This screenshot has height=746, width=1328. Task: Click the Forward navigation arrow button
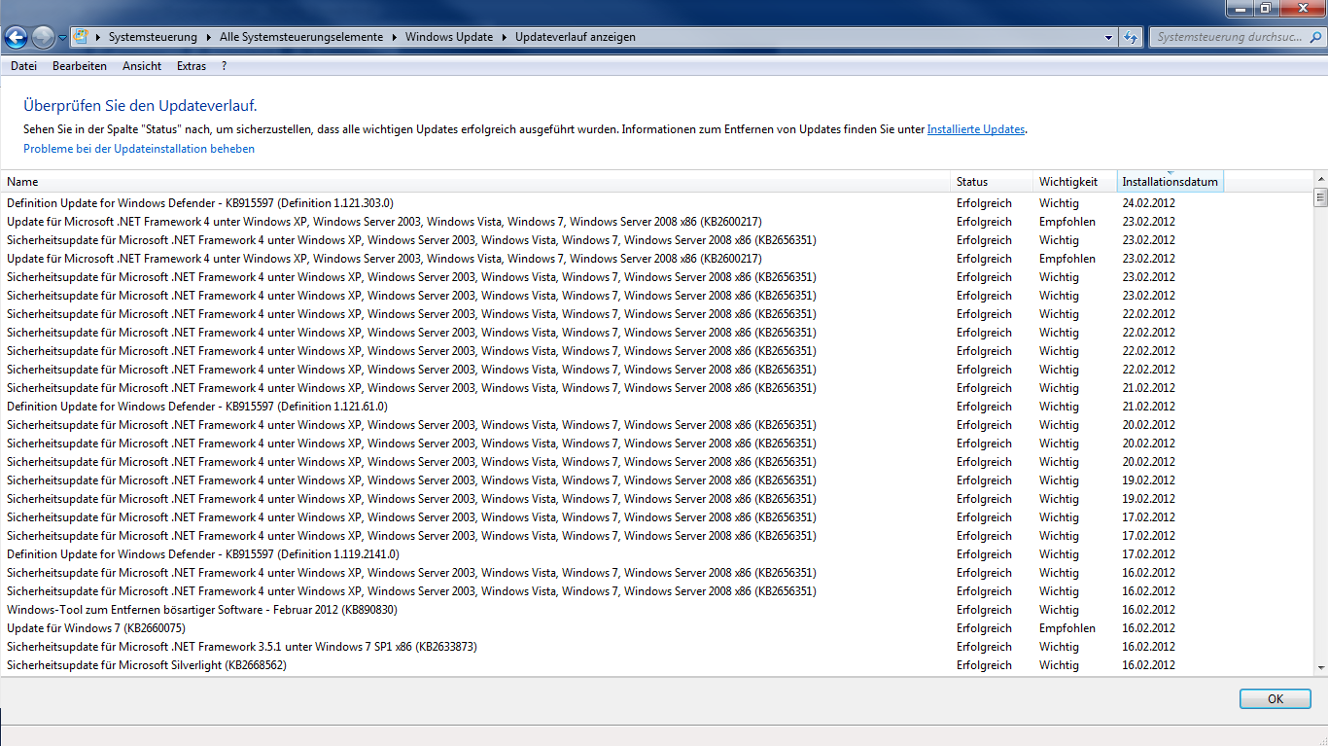(x=43, y=37)
